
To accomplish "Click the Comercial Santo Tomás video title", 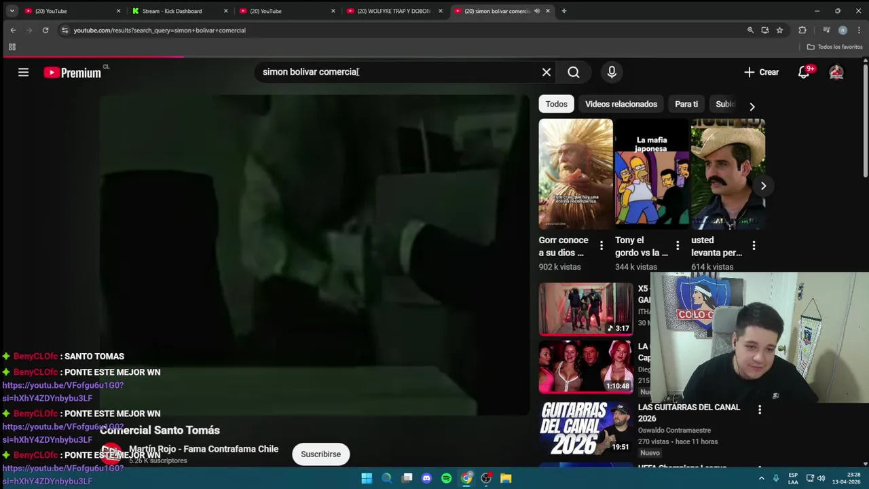I will (160, 430).
